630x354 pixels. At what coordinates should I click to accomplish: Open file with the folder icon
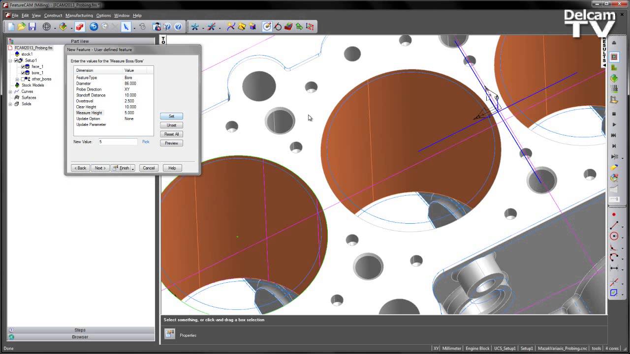[x=22, y=27]
